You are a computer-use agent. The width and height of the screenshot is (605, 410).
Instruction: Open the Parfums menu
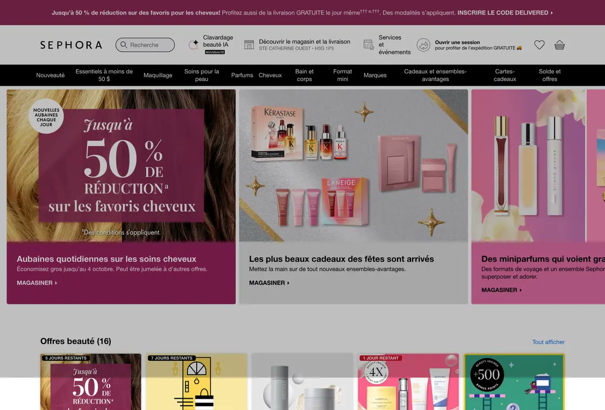point(242,75)
